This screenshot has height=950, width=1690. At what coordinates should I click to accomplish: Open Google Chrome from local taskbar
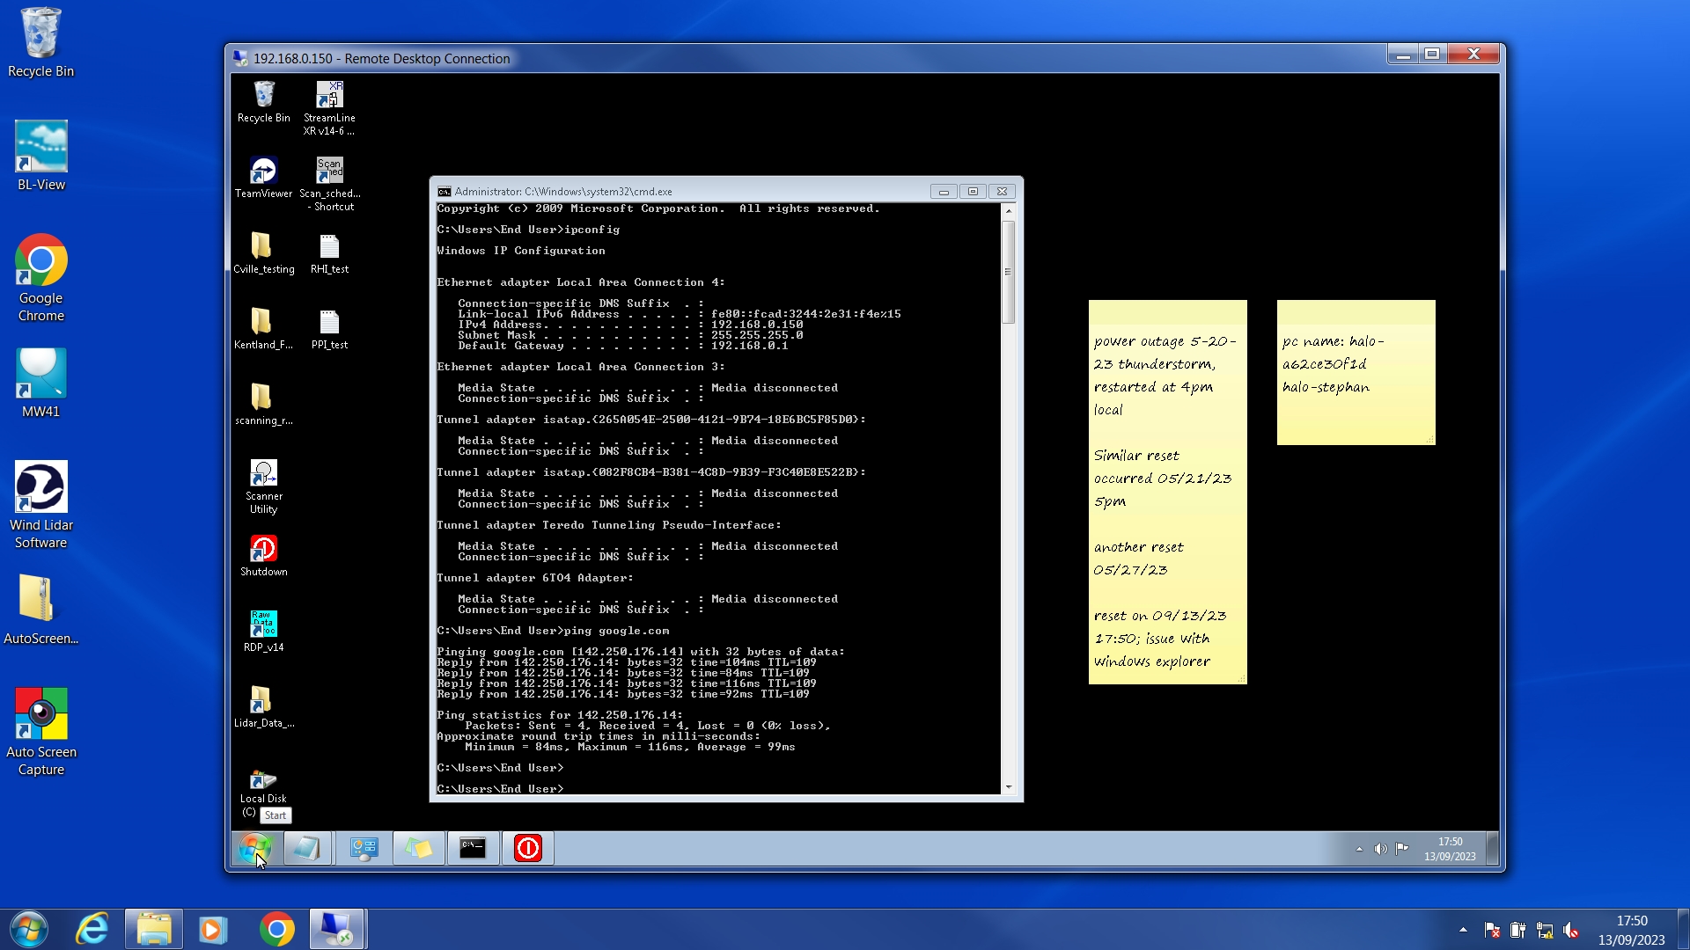pos(276,930)
